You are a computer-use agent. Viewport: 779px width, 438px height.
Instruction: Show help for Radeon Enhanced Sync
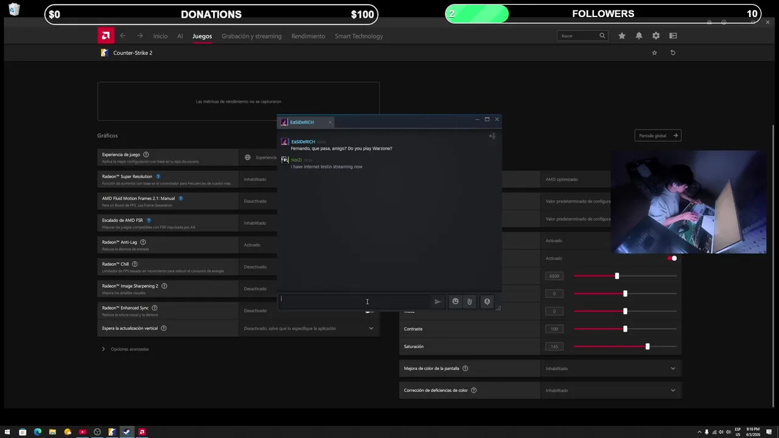click(x=155, y=308)
